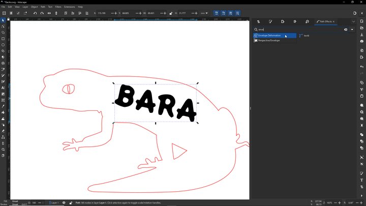This screenshot has width=366, height=206.
Task: Expand the docked panels chevron menu
Action: click(x=353, y=22)
